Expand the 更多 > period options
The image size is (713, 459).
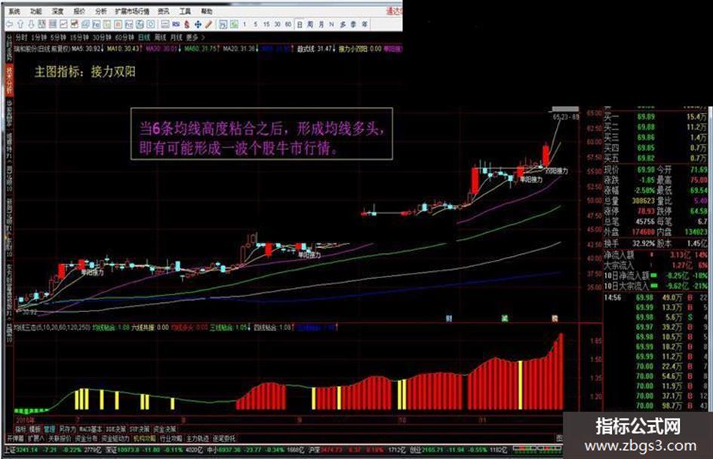(x=195, y=37)
